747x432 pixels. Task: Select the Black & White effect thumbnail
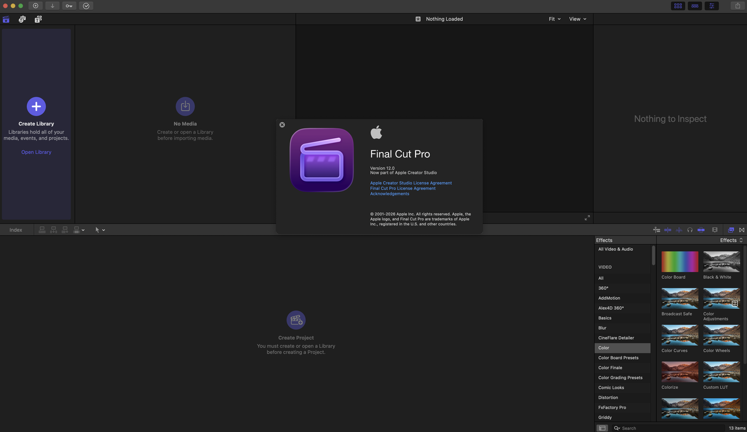click(x=721, y=262)
